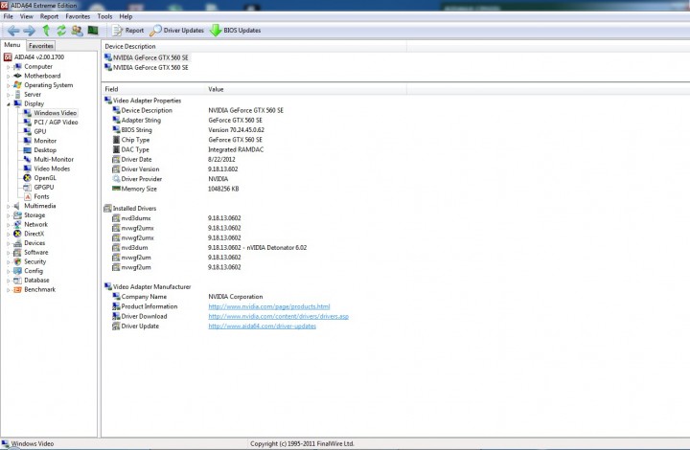Viewport: 690px width, 450px height.
Task: Expand the Multimedia tree node
Action: tap(8, 206)
